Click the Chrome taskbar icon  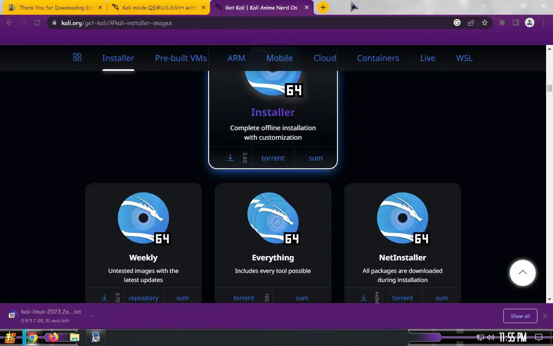32,337
